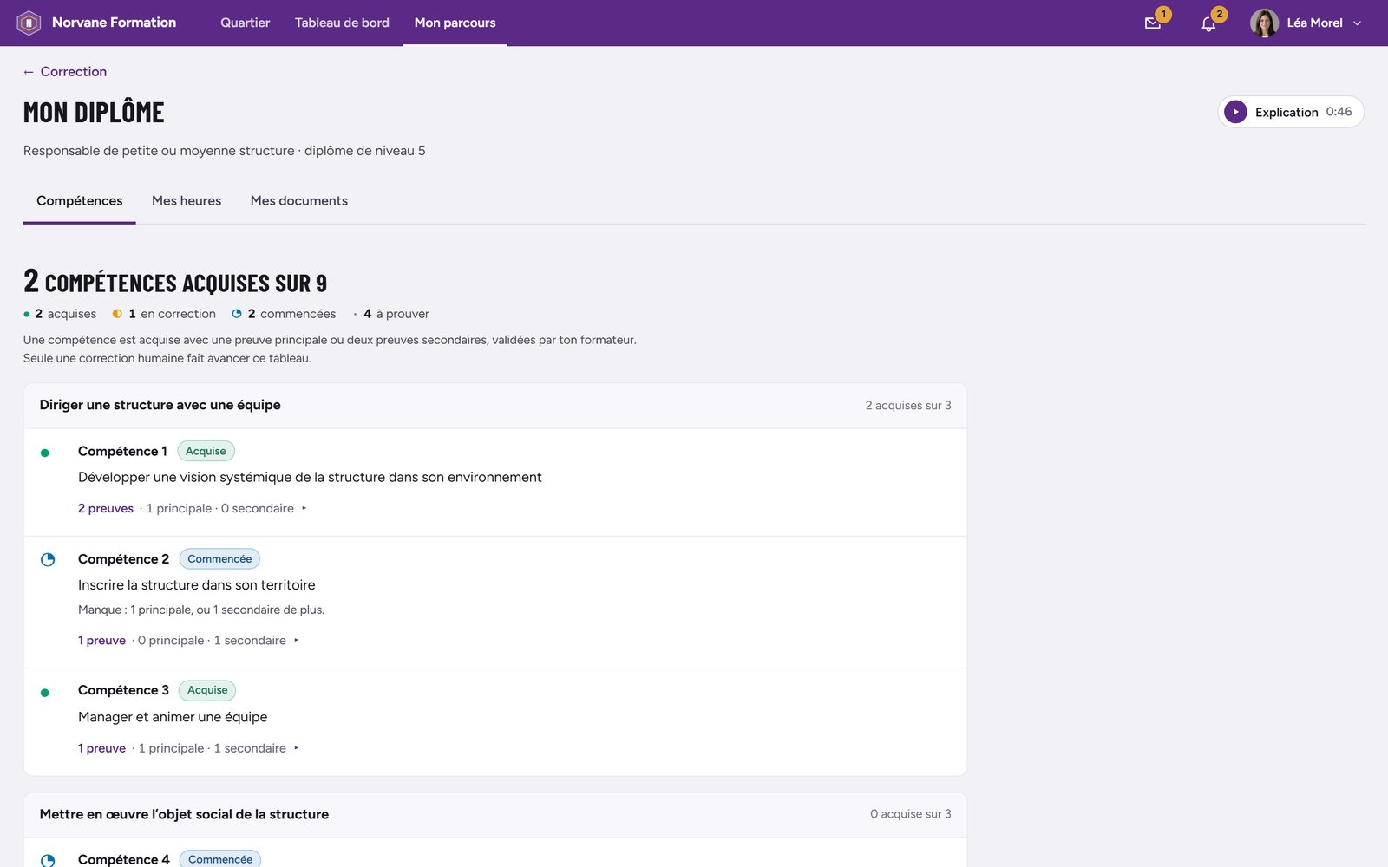Expand proofs arrow for Compétence 2
The width and height of the screenshot is (1388, 867).
coord(296,641)
